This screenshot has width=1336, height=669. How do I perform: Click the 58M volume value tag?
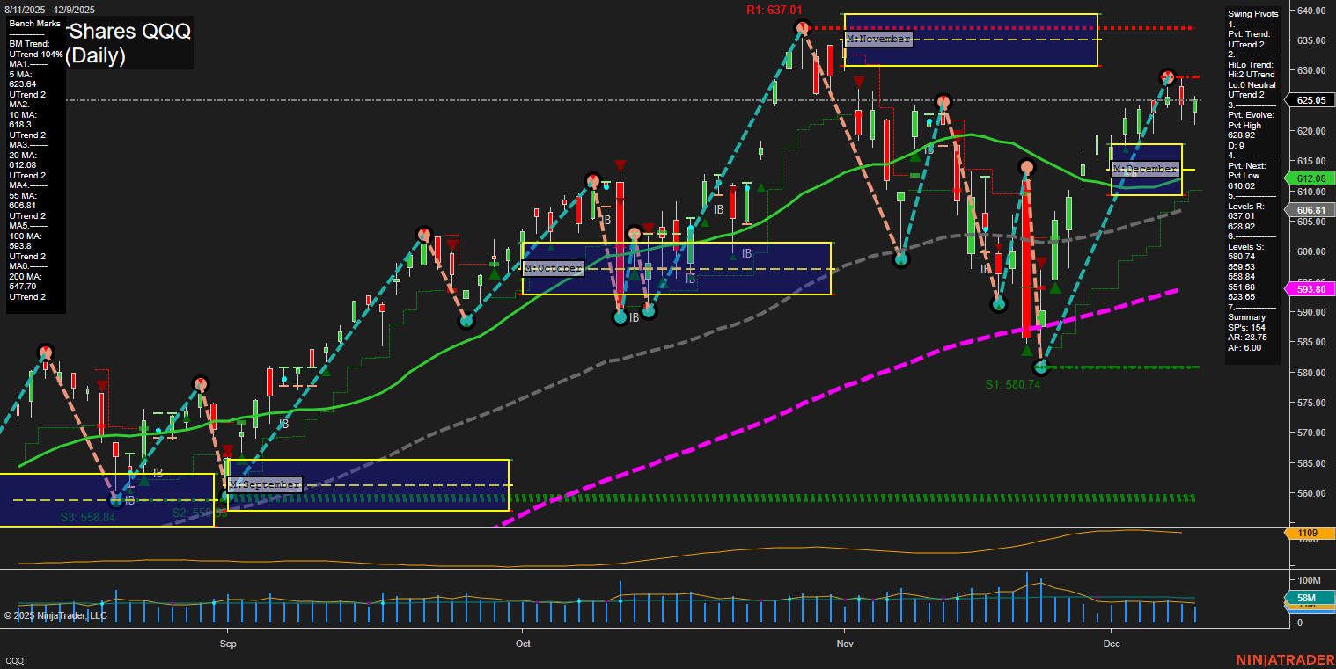[x=1310, y=598]
